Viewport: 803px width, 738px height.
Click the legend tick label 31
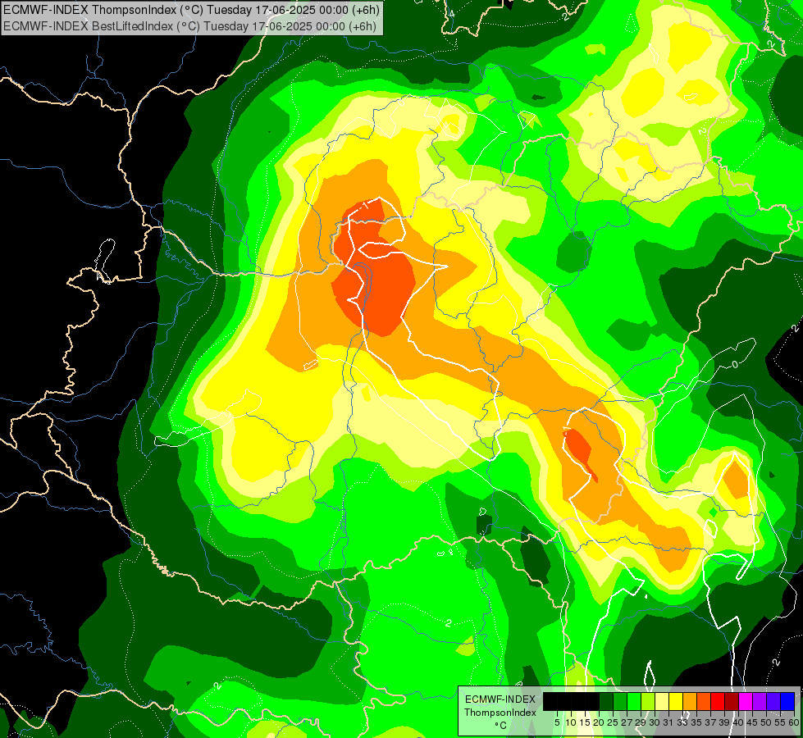(x=668, y=722)
